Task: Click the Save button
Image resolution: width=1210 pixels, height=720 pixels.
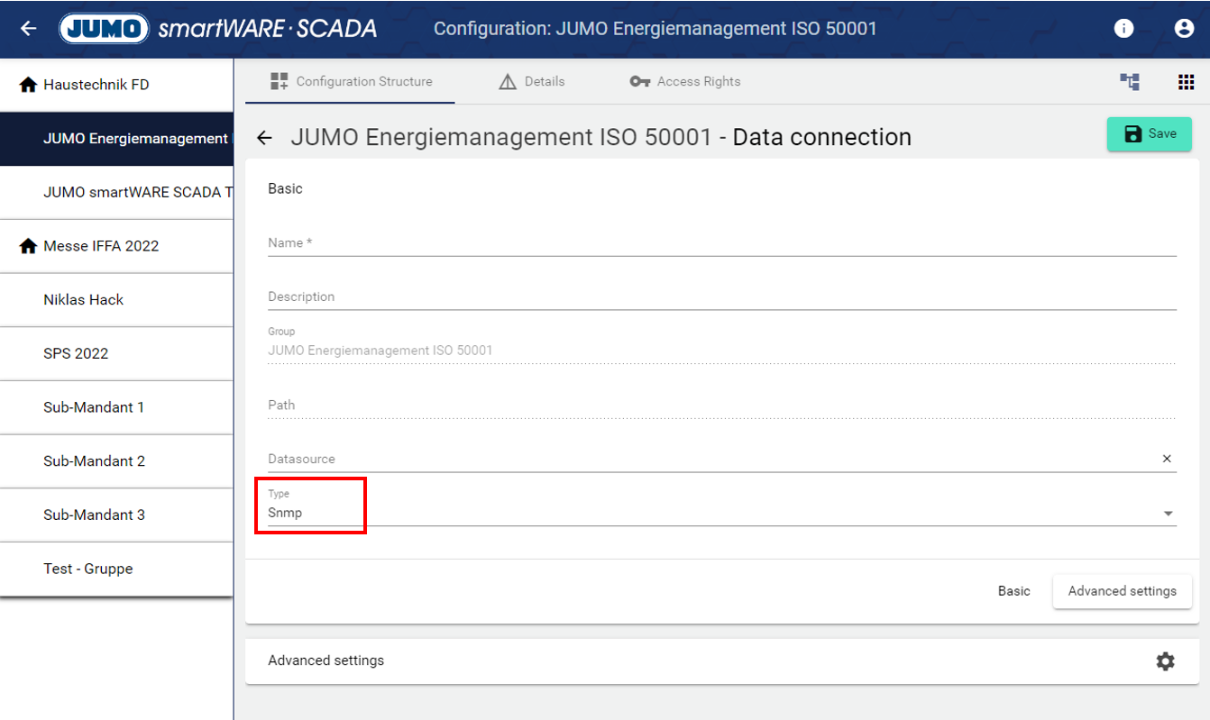Action: pos(1149,134)
